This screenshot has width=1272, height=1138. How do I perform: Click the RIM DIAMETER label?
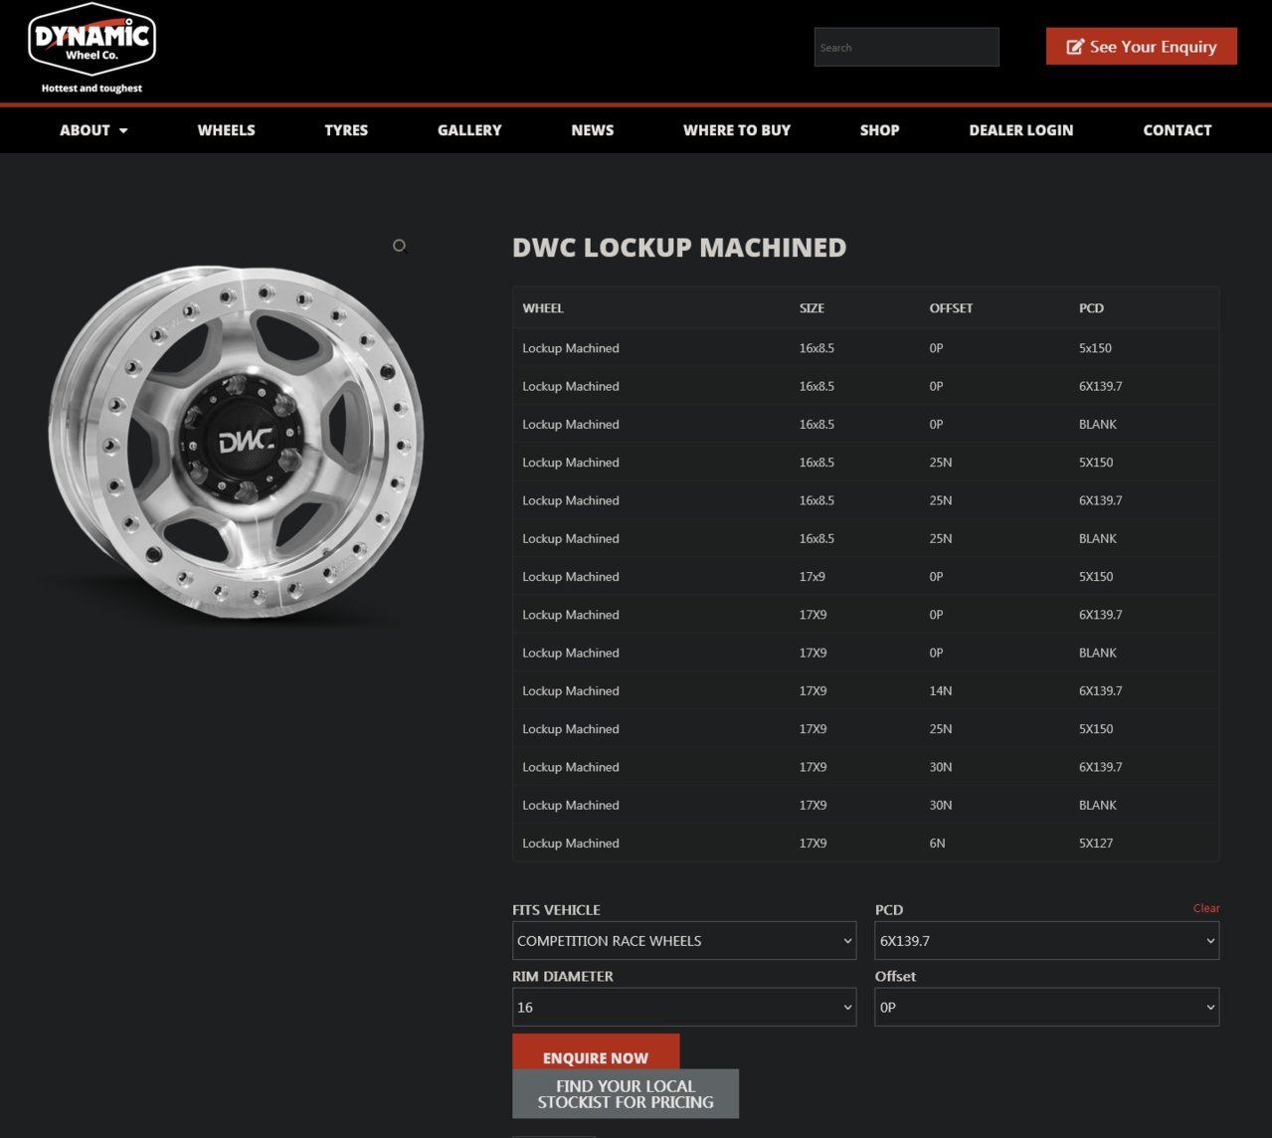tap(563, 977)
